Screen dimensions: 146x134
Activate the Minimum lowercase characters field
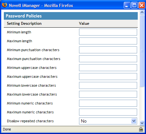click(x=108, y=85)
